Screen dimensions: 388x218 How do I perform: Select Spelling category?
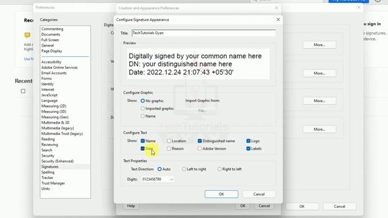pyautogui.click(x=48, y=172)
